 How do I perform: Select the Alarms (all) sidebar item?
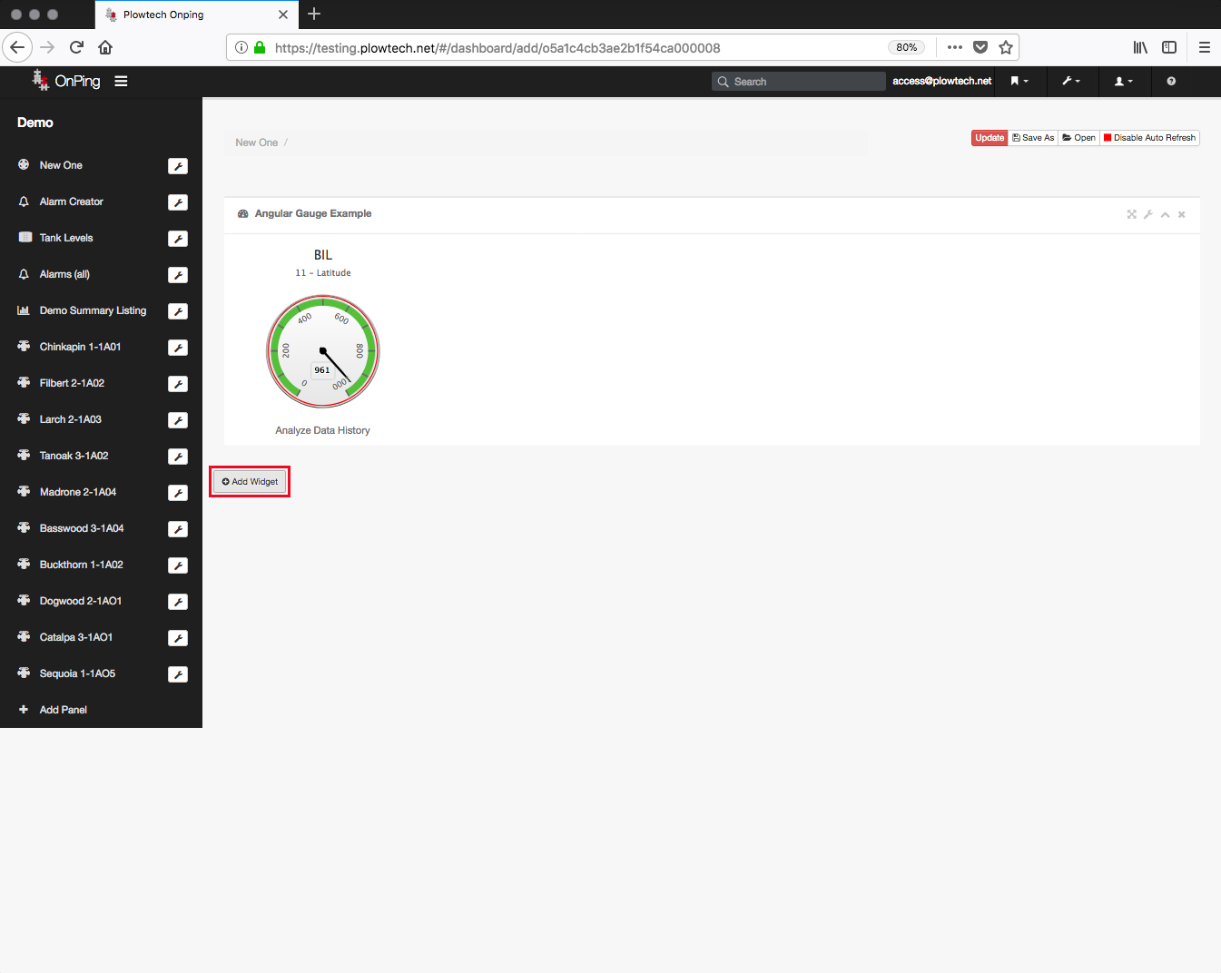click(x=64, y=274)
